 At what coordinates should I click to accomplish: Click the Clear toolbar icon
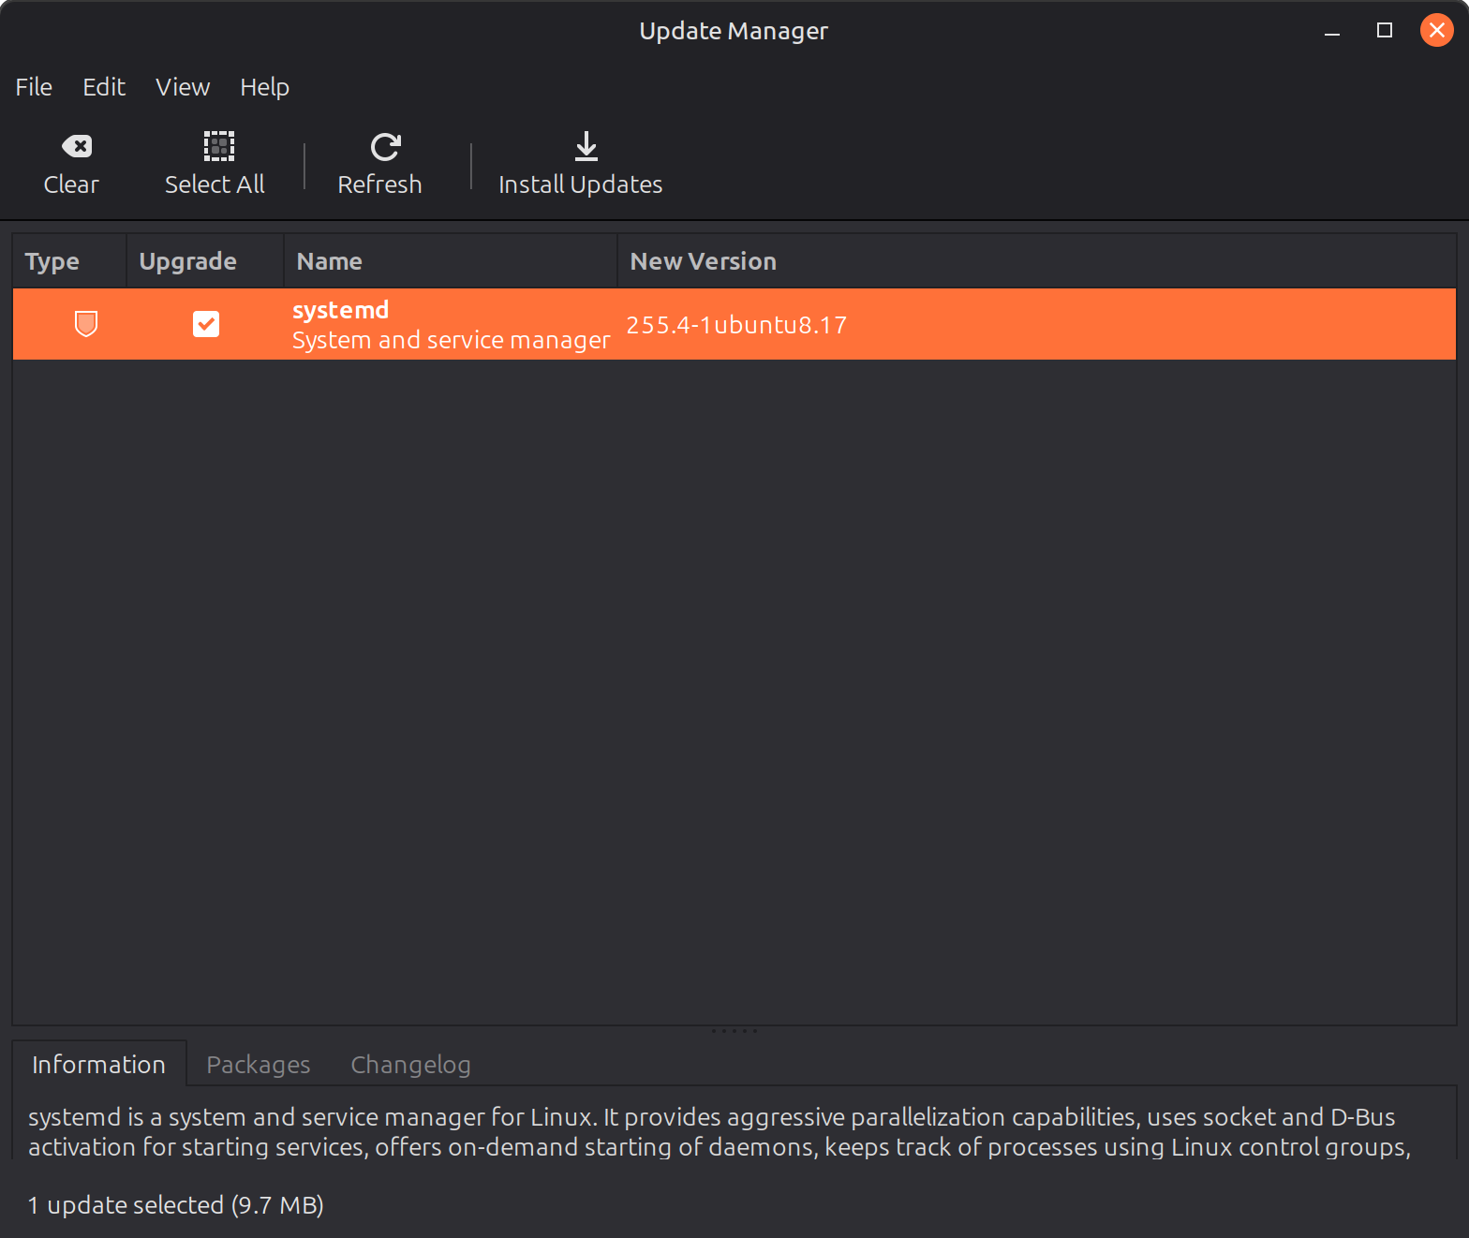click(76, 146)
